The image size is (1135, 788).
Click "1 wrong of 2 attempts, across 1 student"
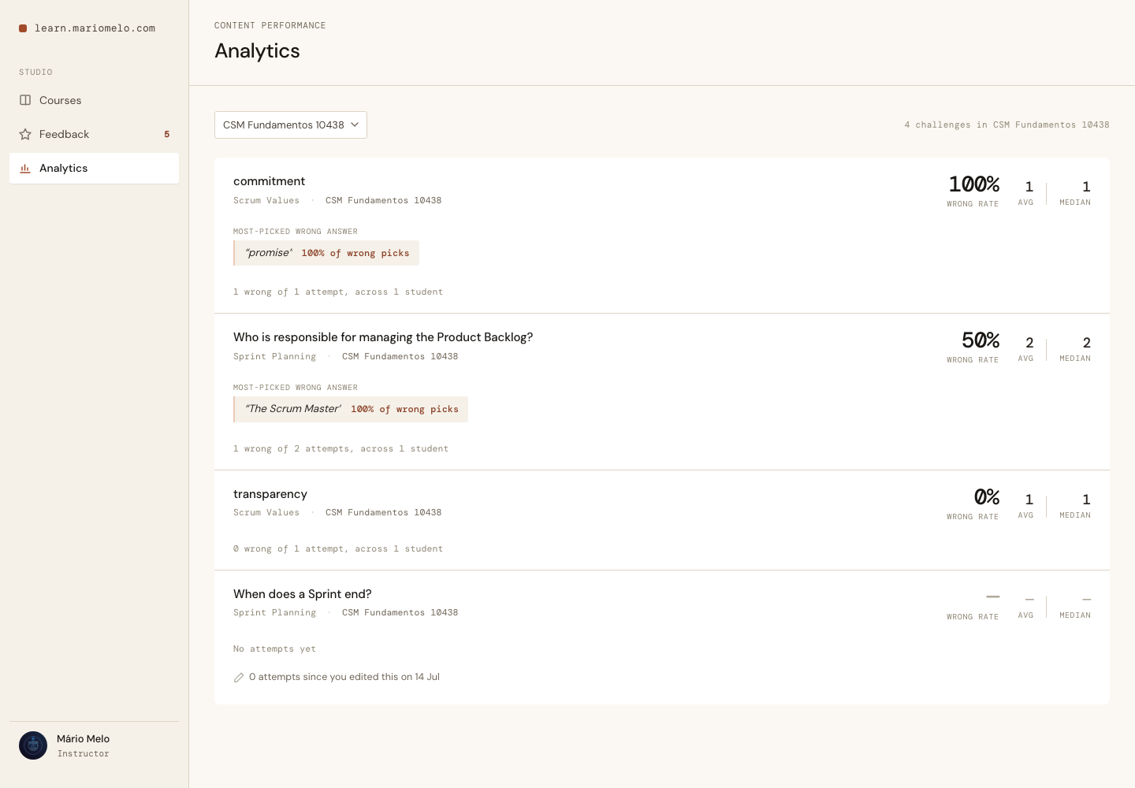coord(340,449)
